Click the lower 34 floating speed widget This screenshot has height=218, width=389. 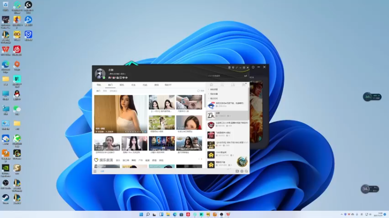[370, 189]
